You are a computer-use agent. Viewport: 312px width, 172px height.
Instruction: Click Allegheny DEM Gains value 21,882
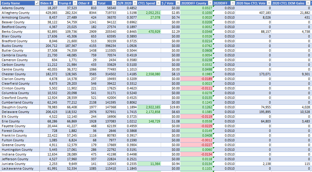(x=305, y=13)
